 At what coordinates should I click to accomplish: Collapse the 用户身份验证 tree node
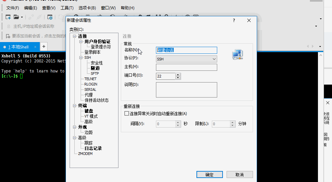pos(81,42)
